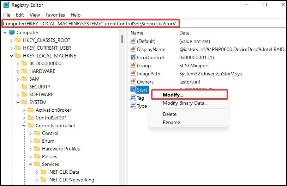Click the Registry Editor app icon in title bar
The image size is (287, 186).
point(6,5)
